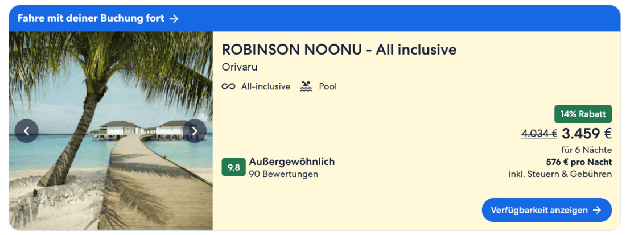
Task: Click the 'Pool' amenity label
Action: click(x=328, y=87)
